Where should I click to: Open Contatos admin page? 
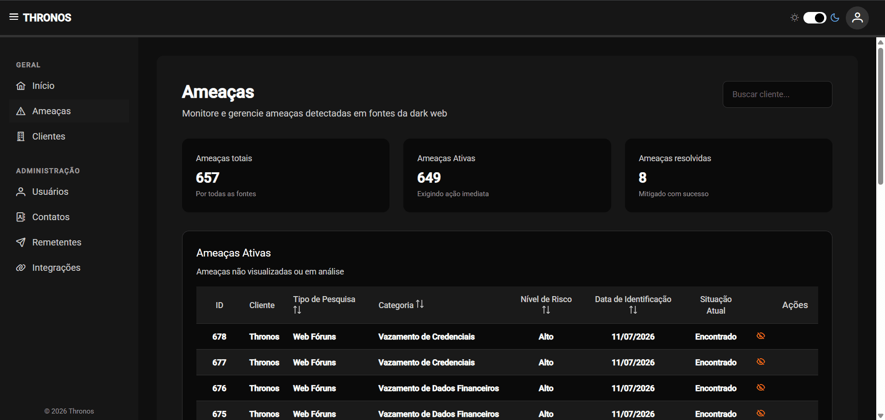point(69,217)
